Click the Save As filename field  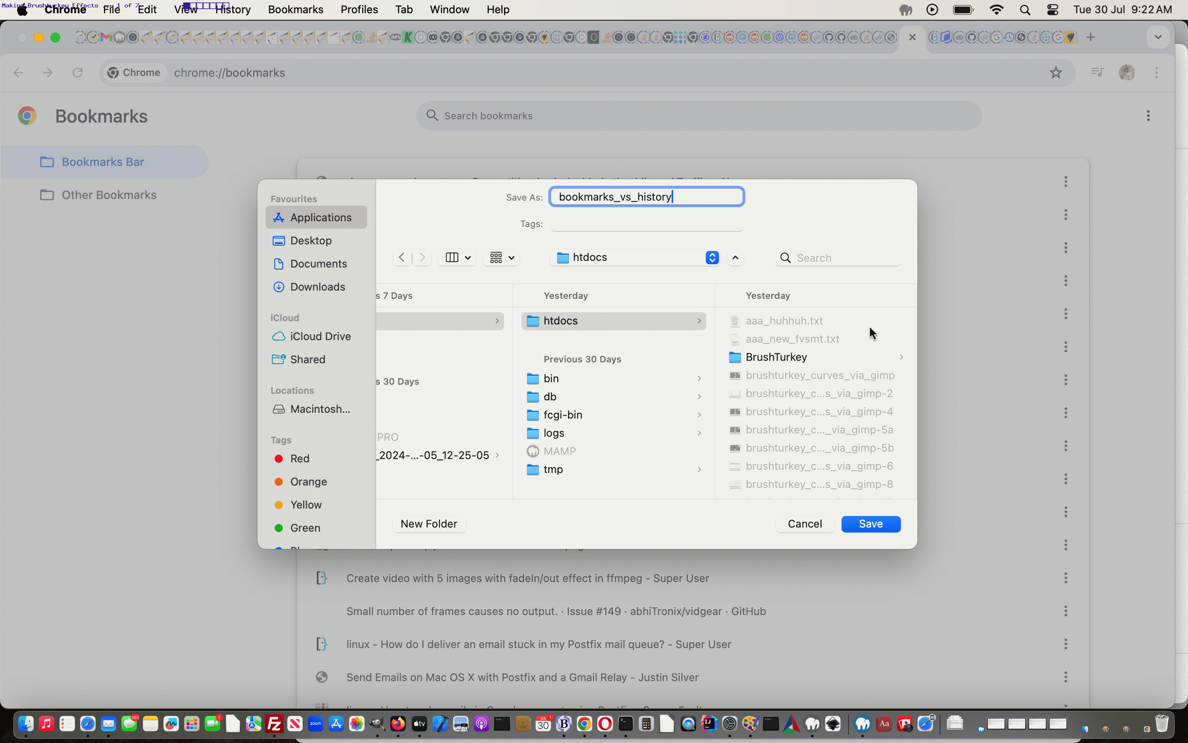tap(646, 196)
